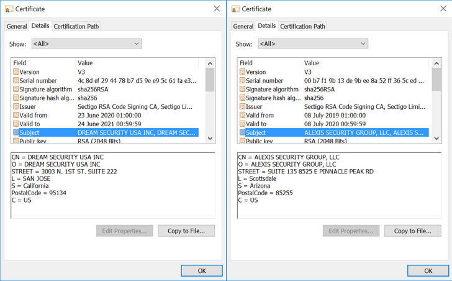Click the Issuer field icon in right certificate
This screenshot has height=281, width=452.
tap(242, 107)
